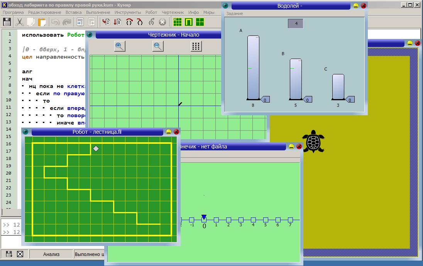Click vessel C's current volume tag 0
423x266 pixels.
coord(350,100)
